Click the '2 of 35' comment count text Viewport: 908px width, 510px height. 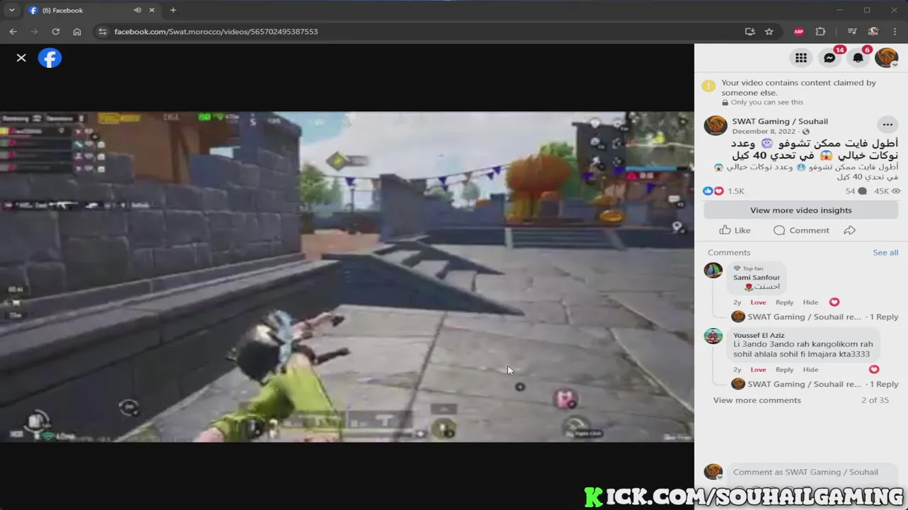click(875, 400)
